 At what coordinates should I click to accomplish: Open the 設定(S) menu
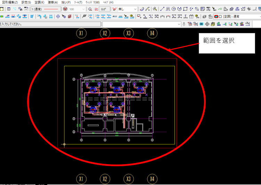point(26,2)
